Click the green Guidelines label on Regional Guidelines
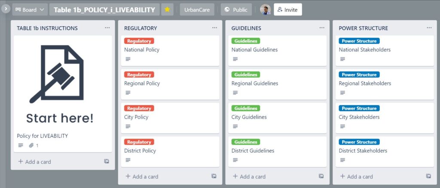The height and width of the screenshot is (188, 440). [x=246, y=75]
